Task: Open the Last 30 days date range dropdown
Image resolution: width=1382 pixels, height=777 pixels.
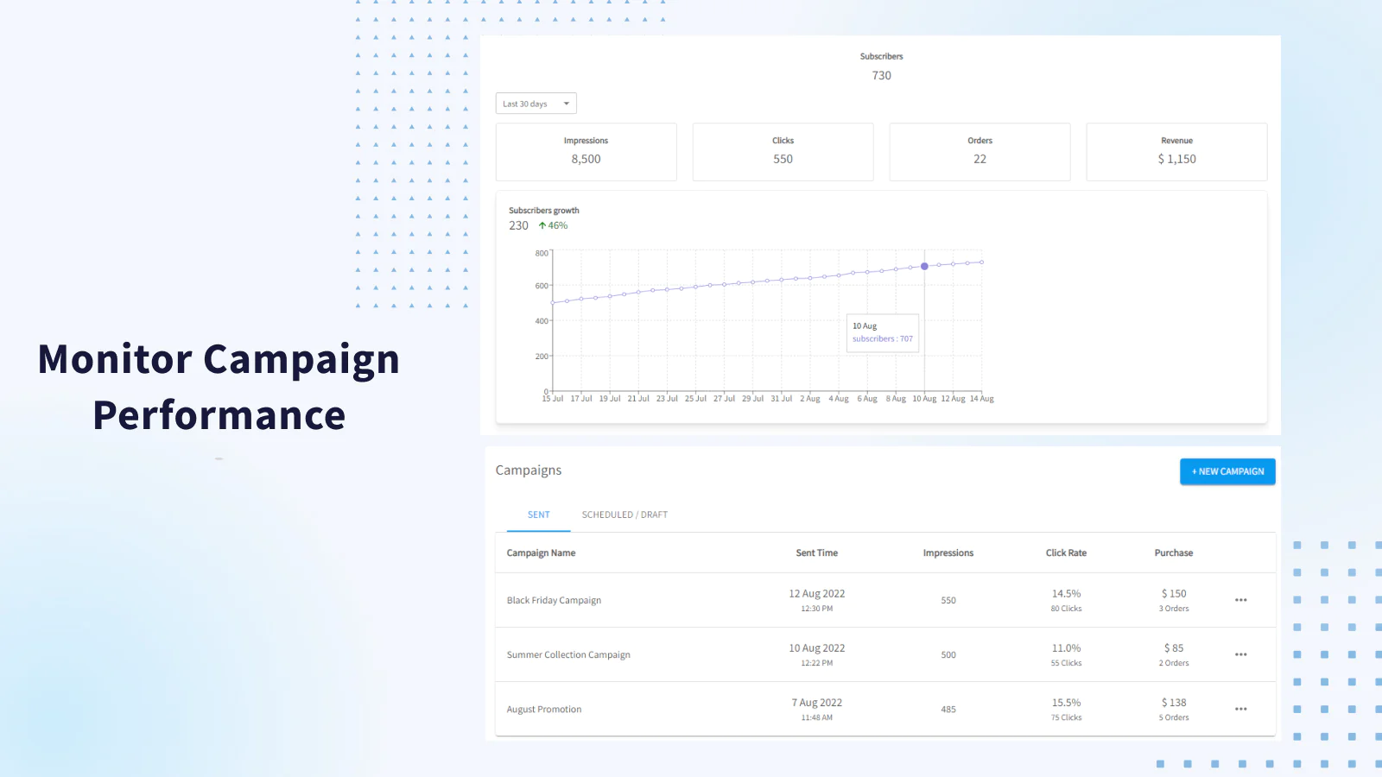Action: (536, 104)
